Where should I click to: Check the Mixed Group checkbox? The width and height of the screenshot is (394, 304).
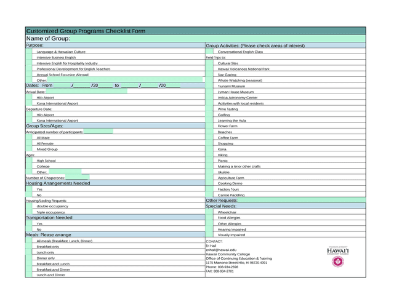(29, 149)
